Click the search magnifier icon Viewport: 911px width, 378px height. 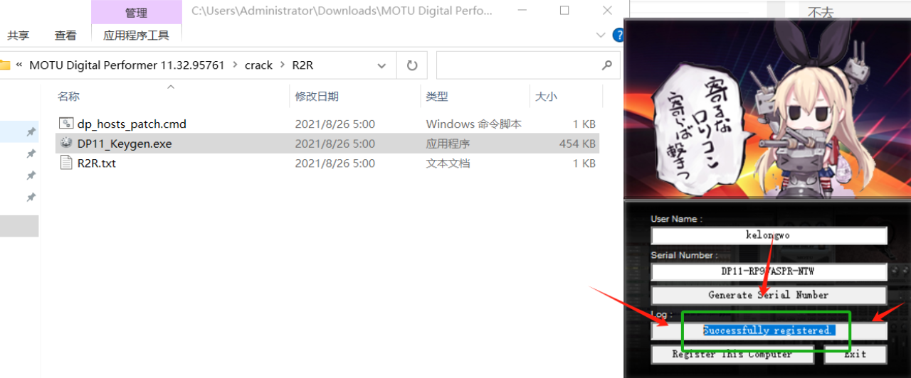pyautogui.click(x=607, y=65)
